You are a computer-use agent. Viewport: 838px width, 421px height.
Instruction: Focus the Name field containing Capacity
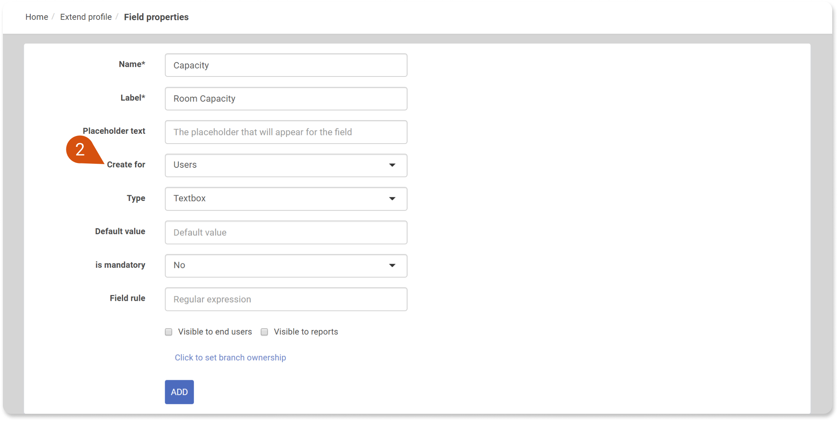point(286,65)
